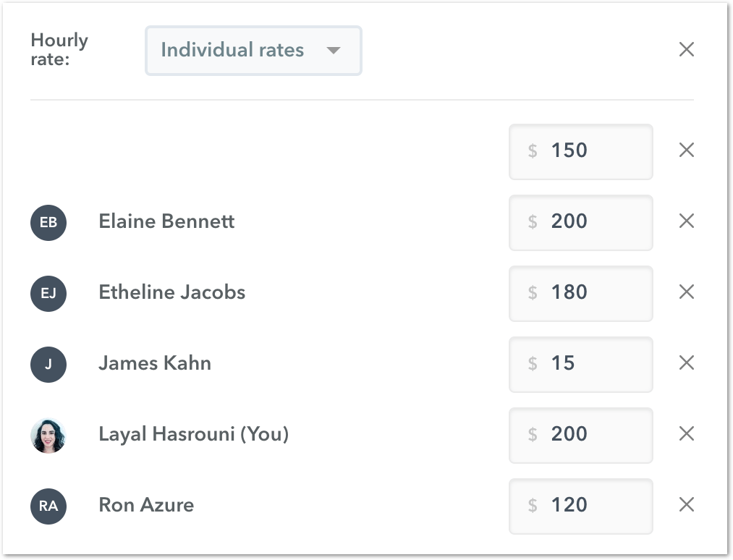Remove Ron Azure's rate entry
Screen dimensions: 733x560
point(686,505)
